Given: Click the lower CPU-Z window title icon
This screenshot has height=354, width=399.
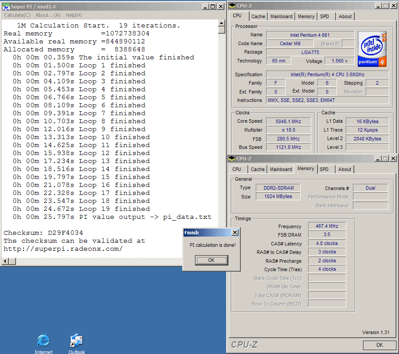Looking at the screenshot, I should [232, 159].
